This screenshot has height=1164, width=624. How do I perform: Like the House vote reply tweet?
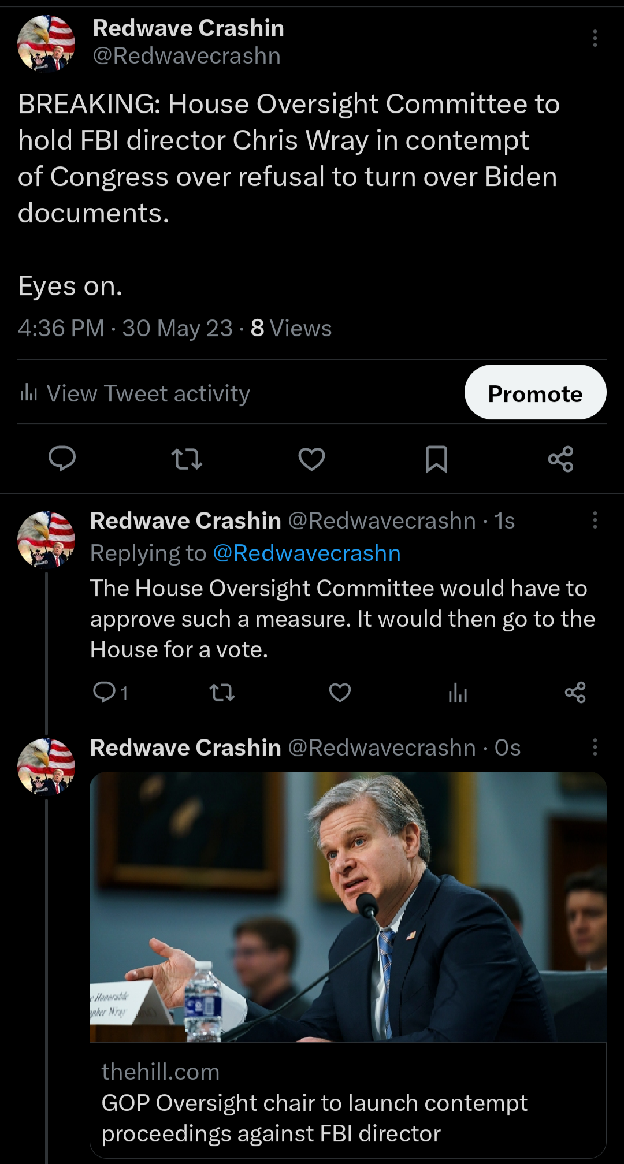(340, 692)
